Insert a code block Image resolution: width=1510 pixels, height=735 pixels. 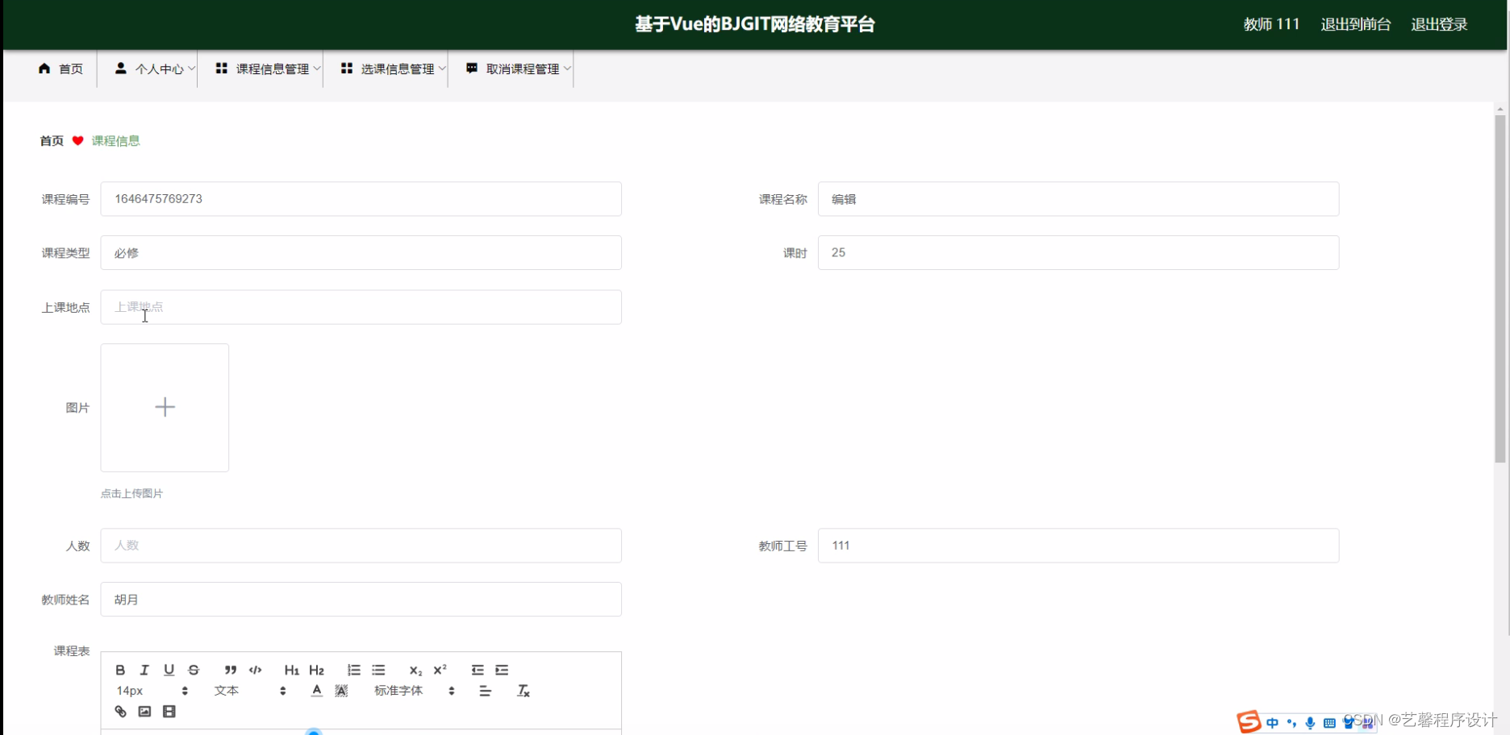(255, 670)
